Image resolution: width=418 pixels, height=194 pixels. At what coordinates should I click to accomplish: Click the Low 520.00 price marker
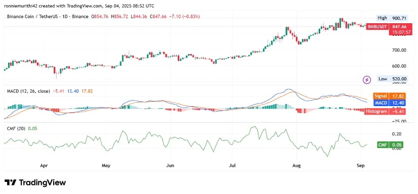point(392,79)
